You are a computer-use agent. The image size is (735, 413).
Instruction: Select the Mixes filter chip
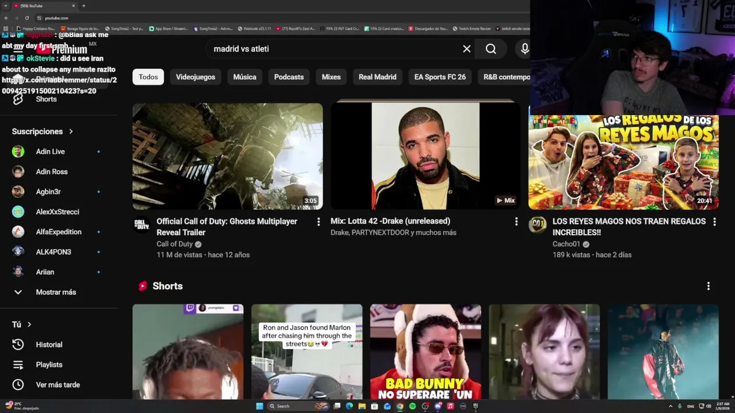tap(331, 77)
